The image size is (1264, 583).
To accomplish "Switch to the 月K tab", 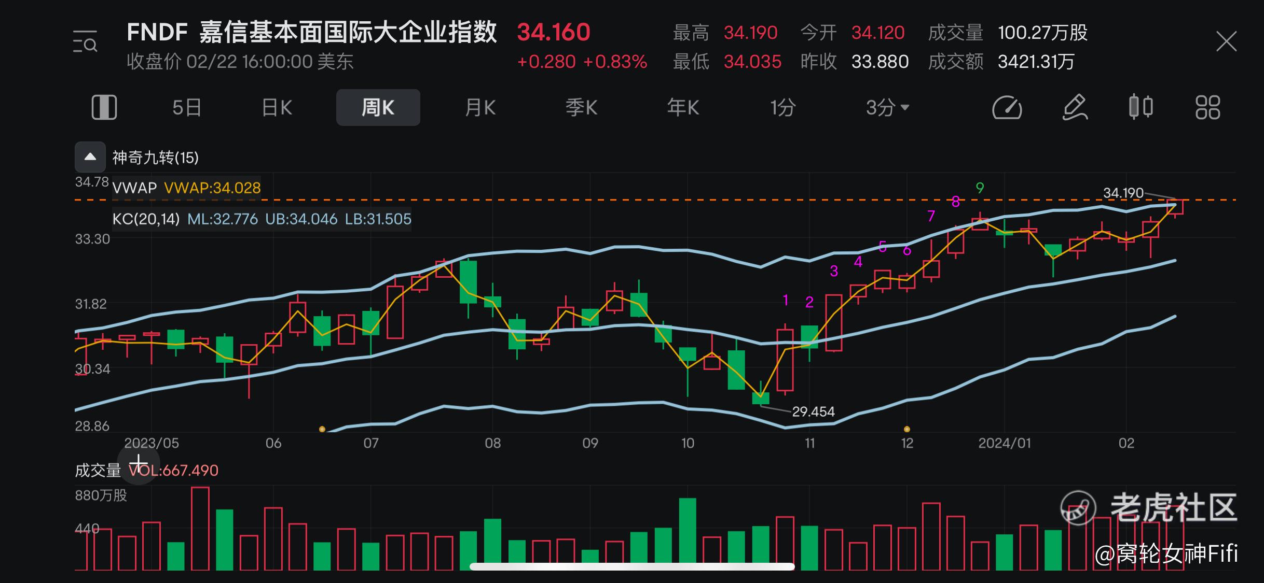I will [480, 108].
